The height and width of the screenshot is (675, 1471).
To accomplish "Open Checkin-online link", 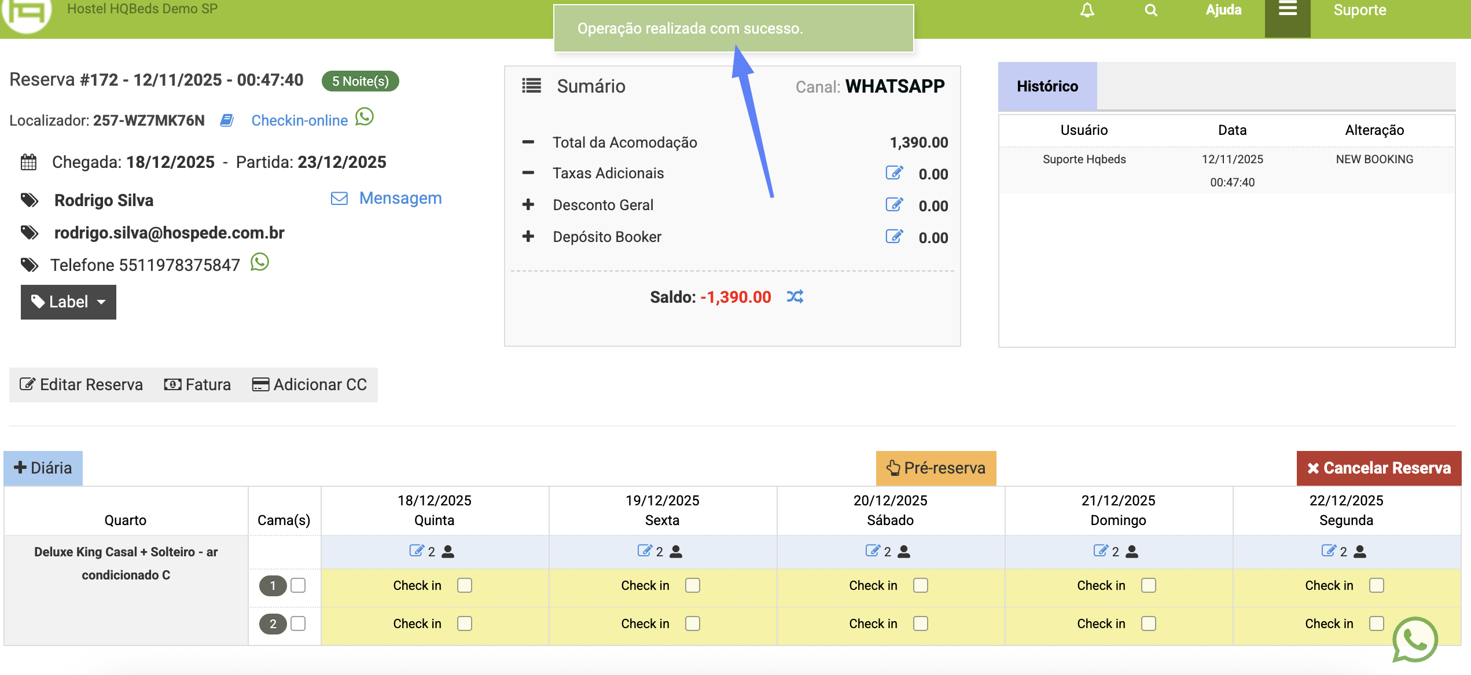I will (299, 120).
